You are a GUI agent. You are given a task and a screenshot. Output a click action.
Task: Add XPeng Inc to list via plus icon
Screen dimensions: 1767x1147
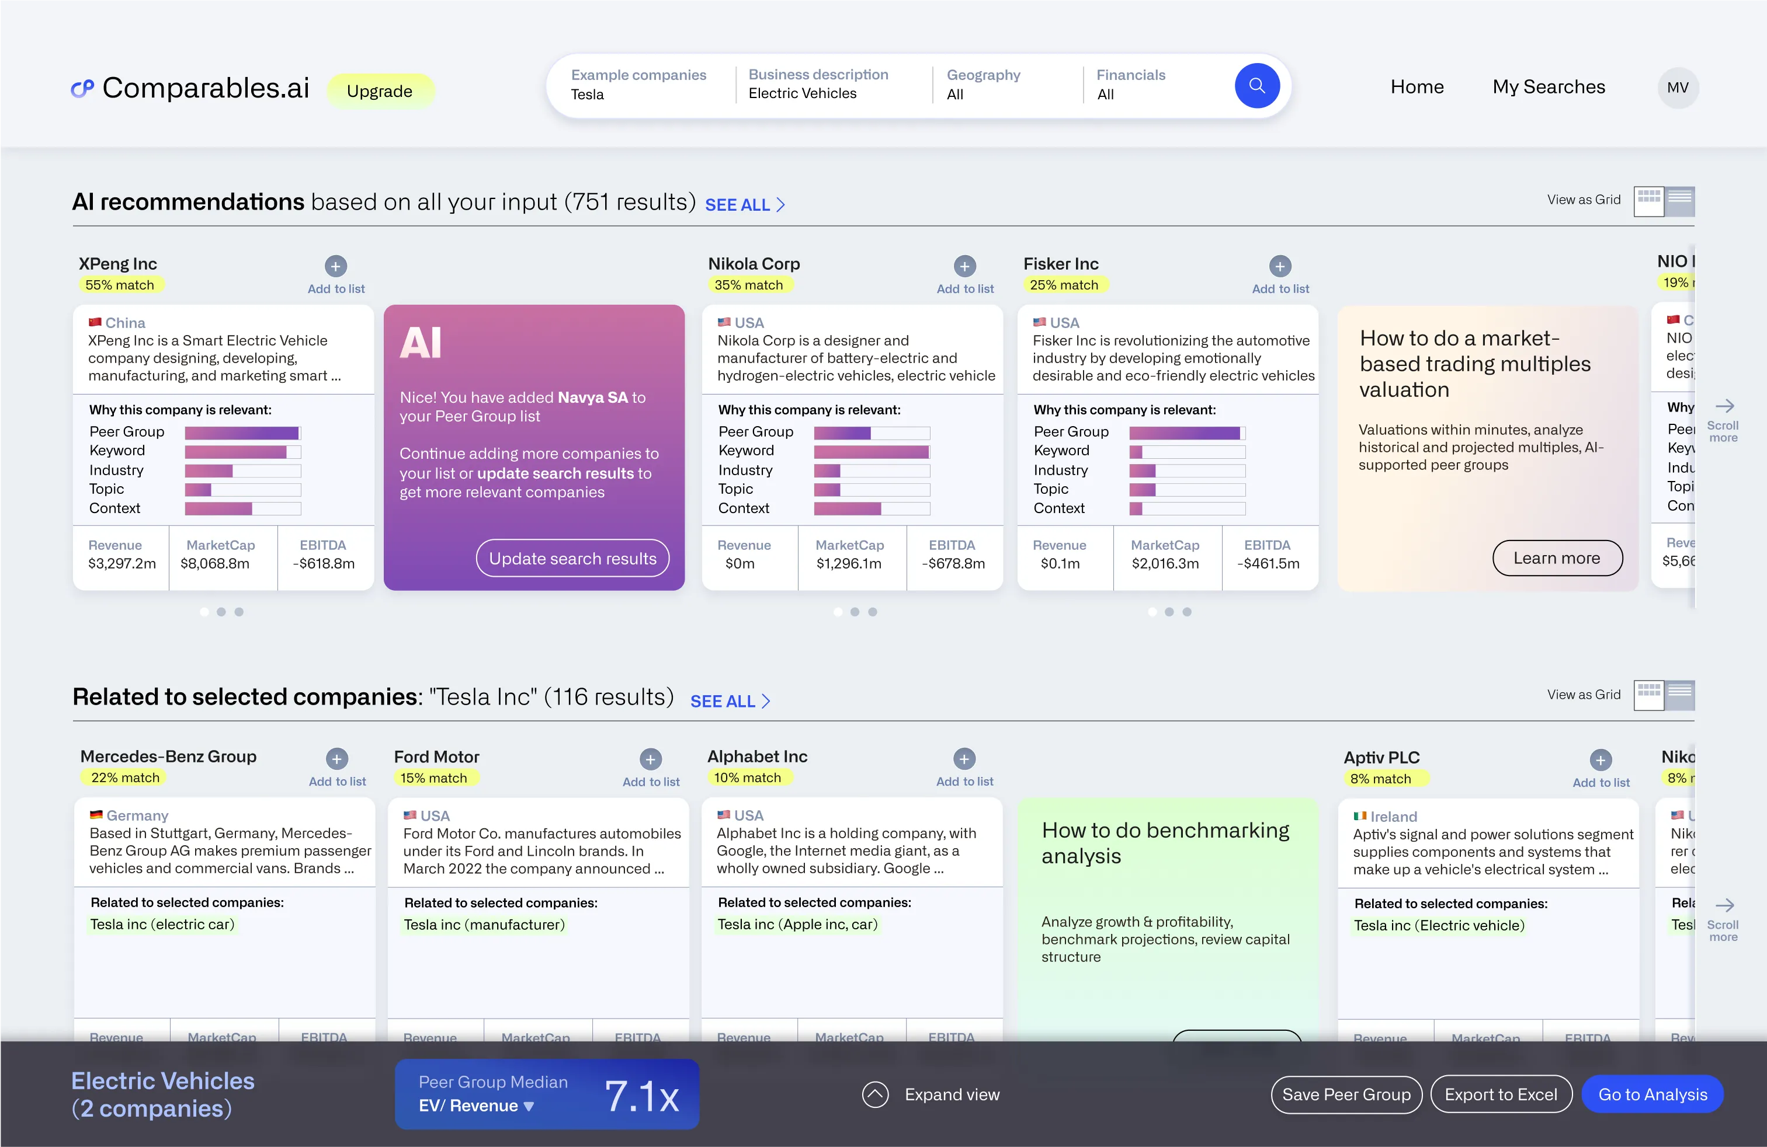pyautogui.click(x=335, y=266)
